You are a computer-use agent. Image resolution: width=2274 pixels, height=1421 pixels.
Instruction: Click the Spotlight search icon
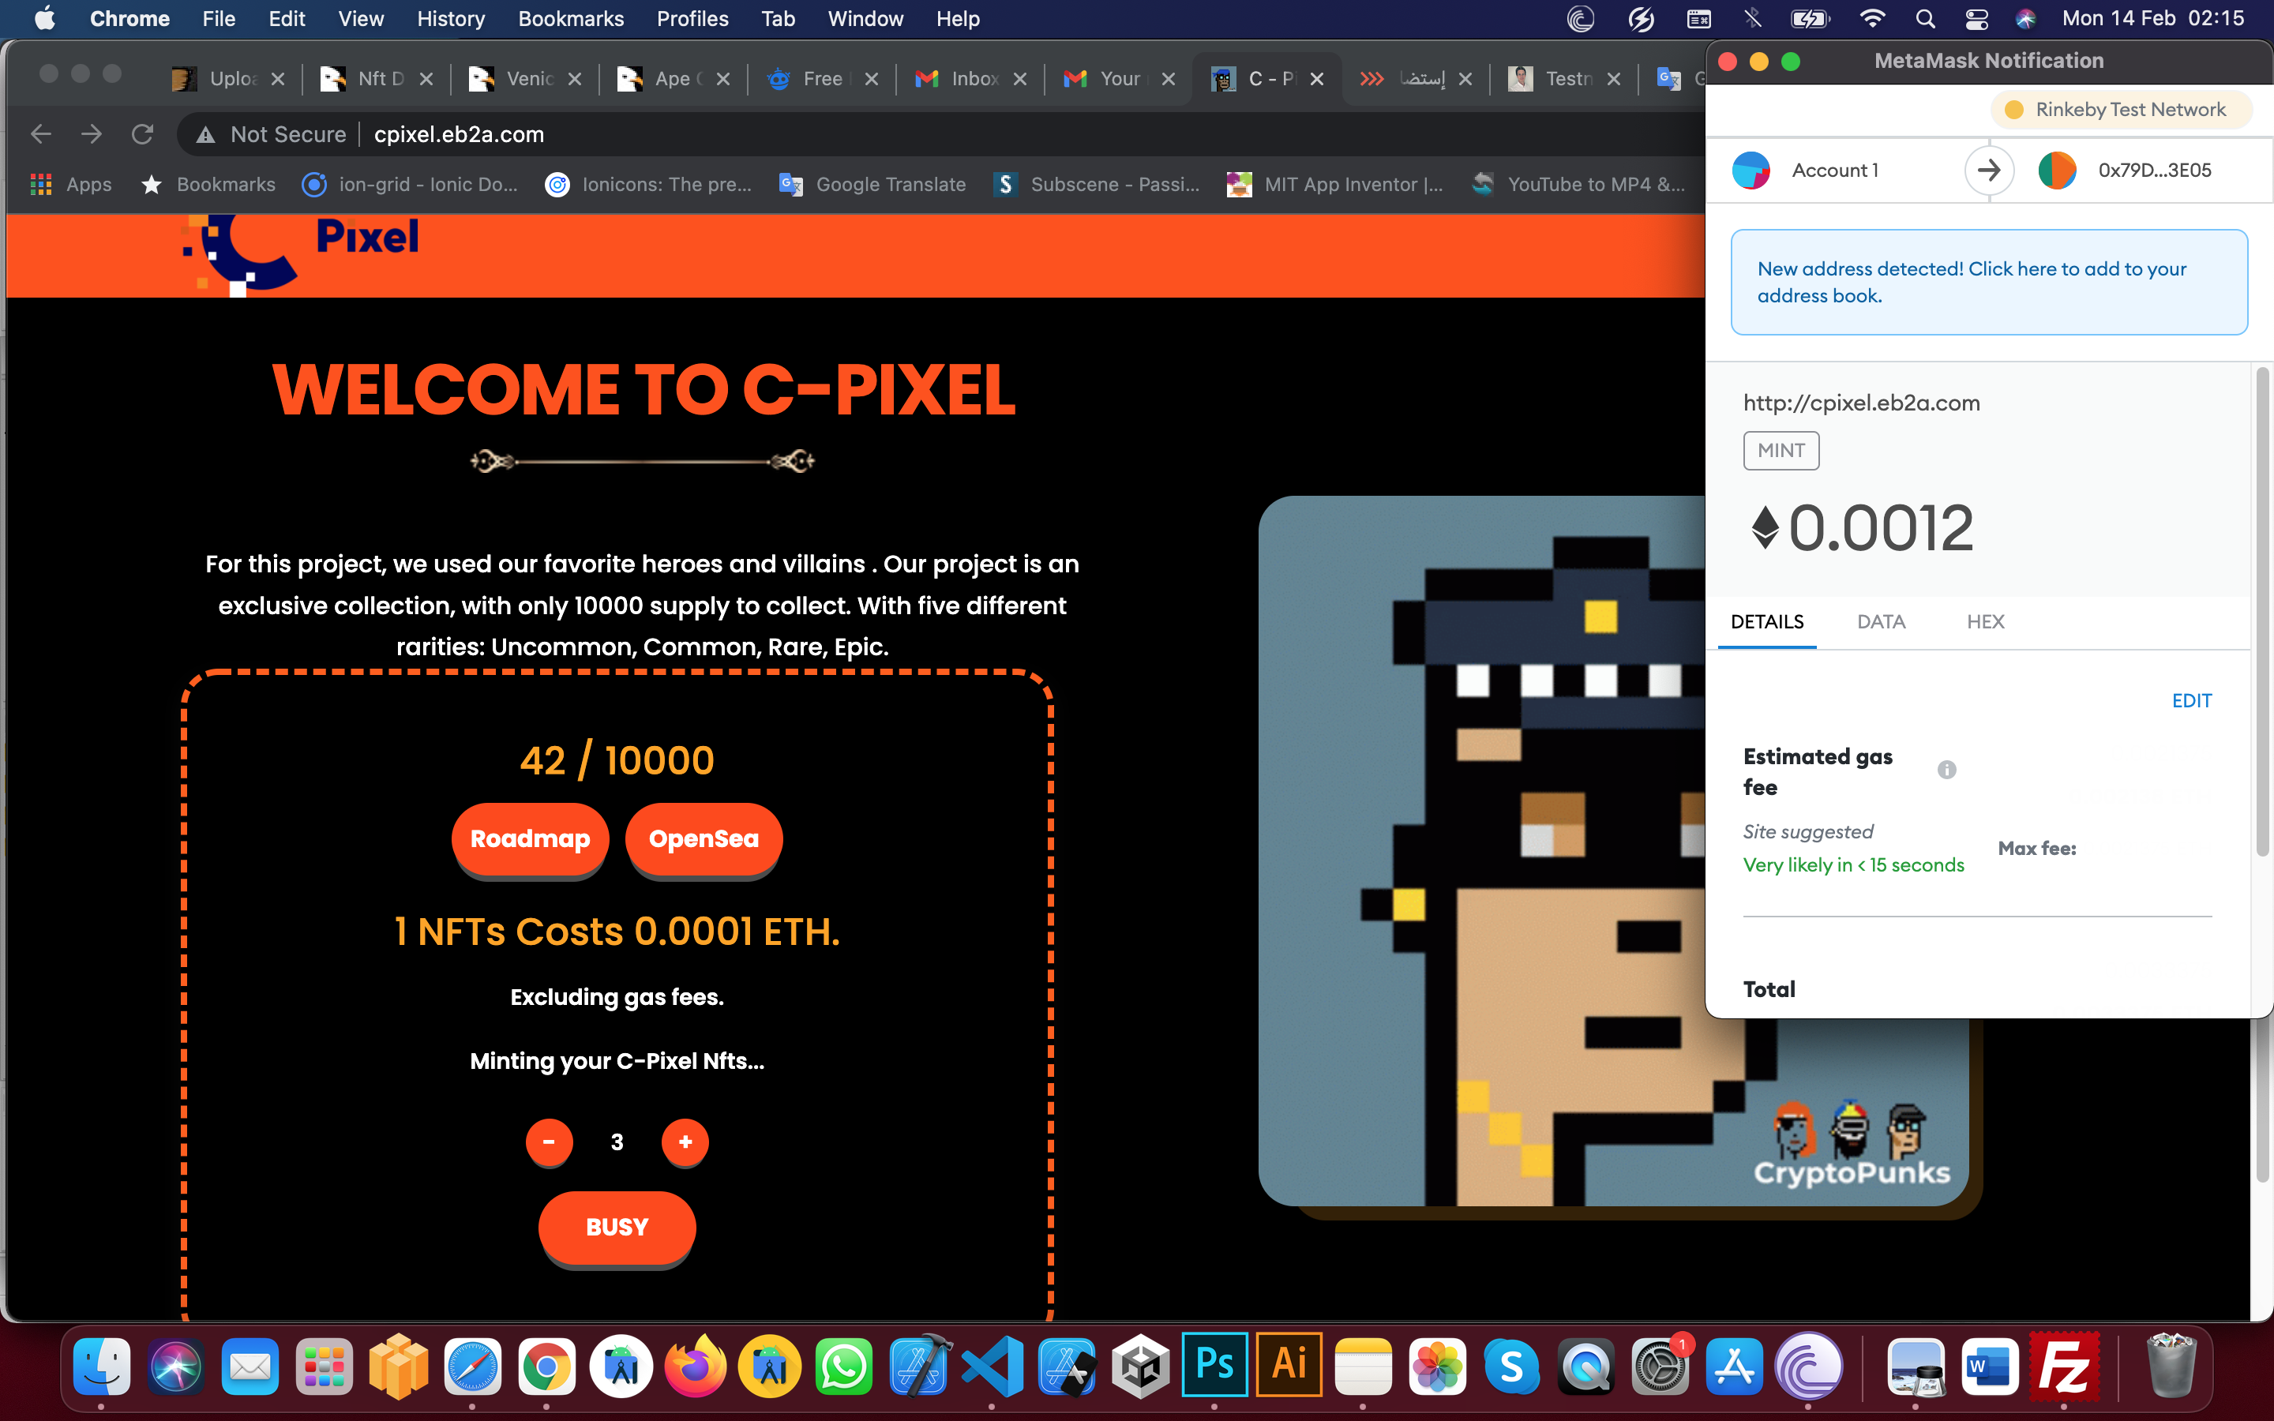coord(1925,19)
